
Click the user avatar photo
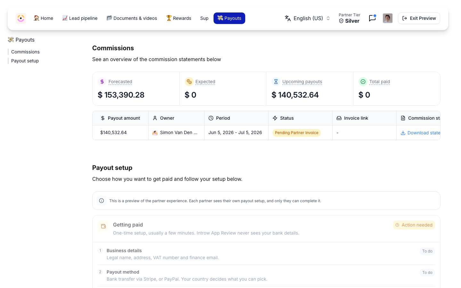click(x=388, y=18)
